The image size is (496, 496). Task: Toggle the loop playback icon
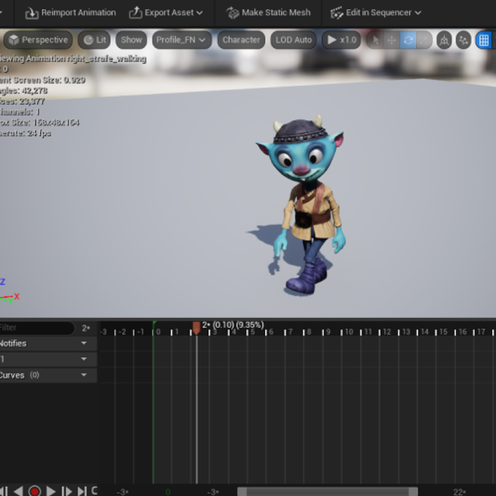point(95,491)
